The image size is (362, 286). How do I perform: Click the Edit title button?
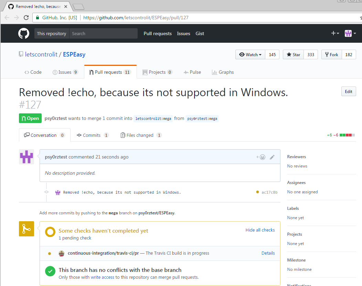[349, 92]
